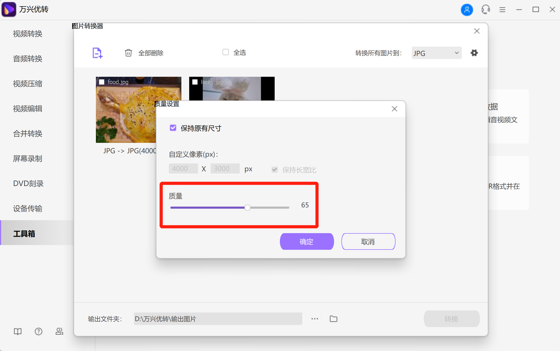Toggle the checkbox on food.jpg thumbnail
The height and width of the screenshot is (351, 560).
pos(101,82)
